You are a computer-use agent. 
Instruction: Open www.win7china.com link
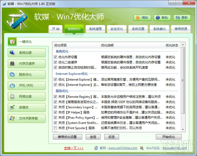coord(123,148)
